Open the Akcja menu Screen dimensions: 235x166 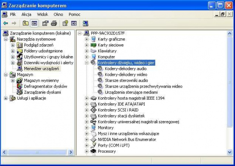(x=27, y=14)
